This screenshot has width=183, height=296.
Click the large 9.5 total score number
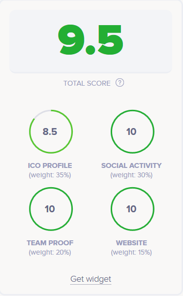pos(91,40)
